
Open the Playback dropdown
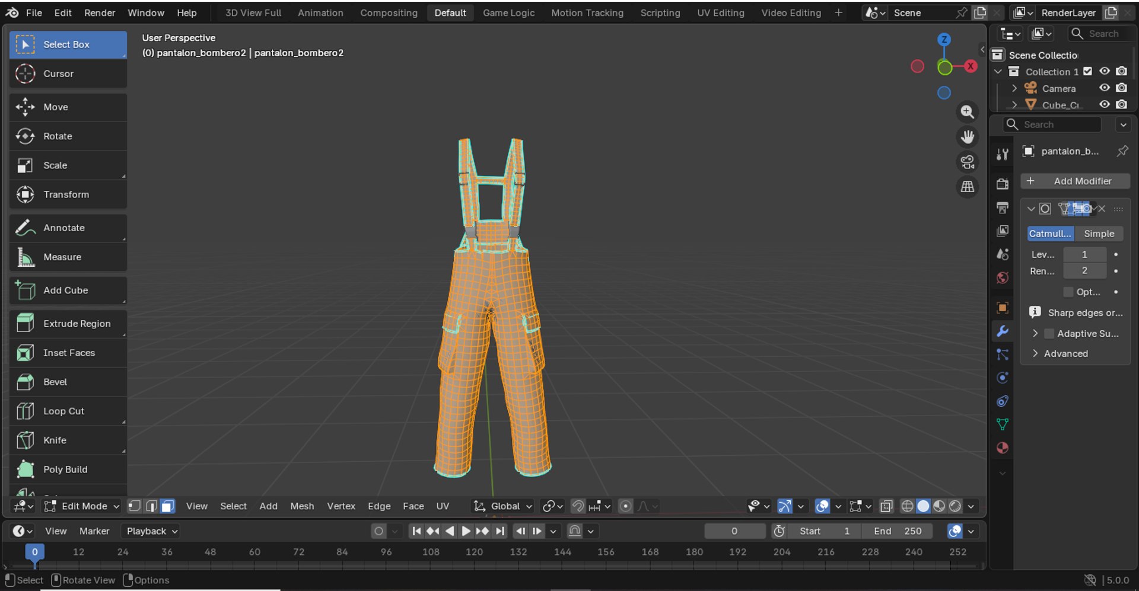[151, 531]
